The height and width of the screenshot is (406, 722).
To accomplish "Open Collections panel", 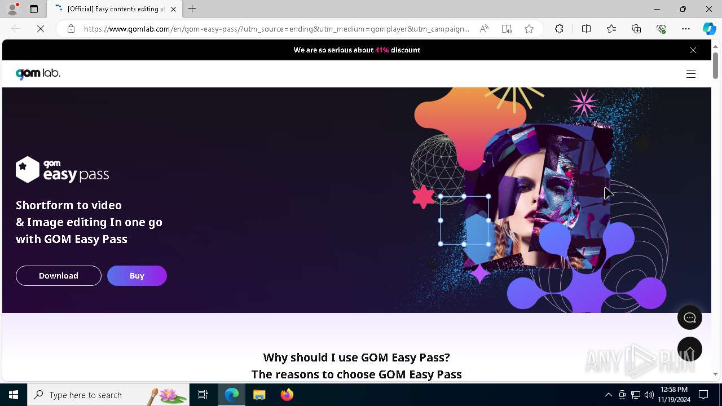I will tap(636, 29).
